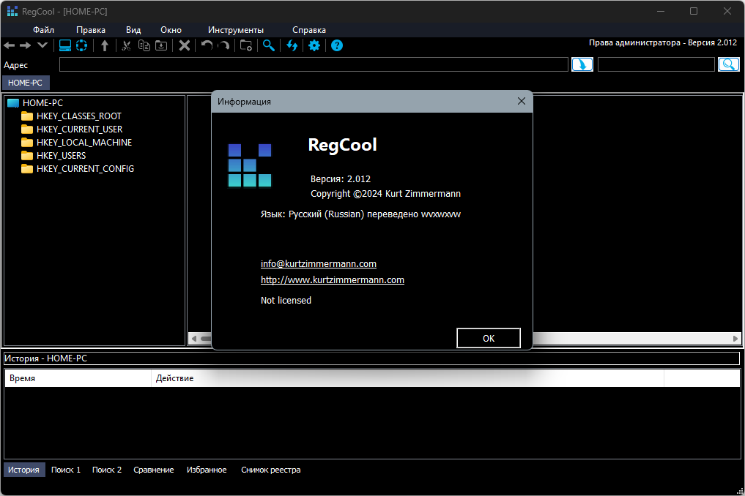Open the info@kurtzimmermann.com email link
The width and height of the screenshot is (745, 496).
[x=319, y=264]
